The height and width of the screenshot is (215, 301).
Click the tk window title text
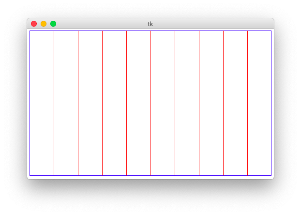[x=150, y=24]
